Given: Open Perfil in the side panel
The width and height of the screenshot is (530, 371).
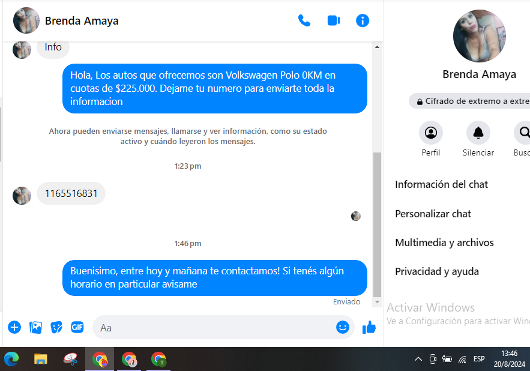Looking at the screenshot, I should 430,139.
